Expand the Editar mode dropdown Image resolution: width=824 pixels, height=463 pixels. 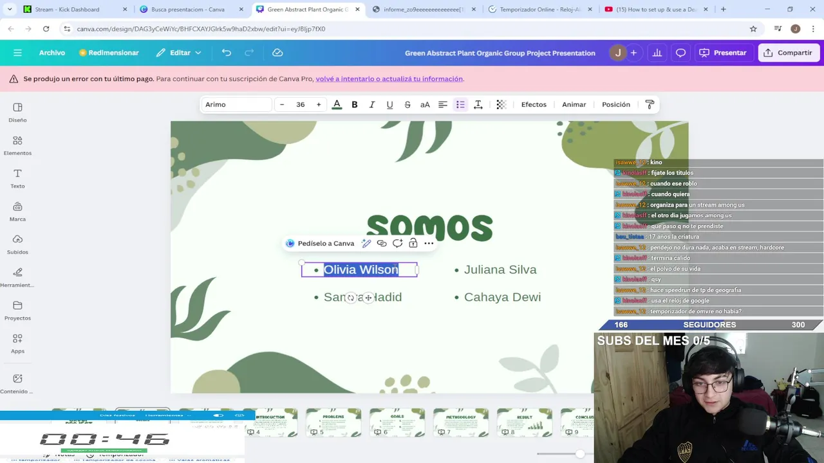179,53
